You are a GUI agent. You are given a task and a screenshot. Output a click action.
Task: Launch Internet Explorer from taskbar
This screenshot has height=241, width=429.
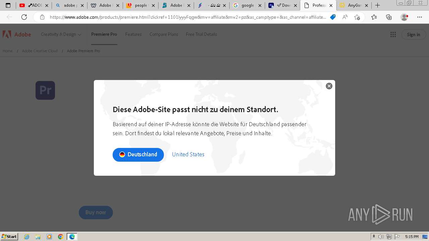[x=27, y=237]
